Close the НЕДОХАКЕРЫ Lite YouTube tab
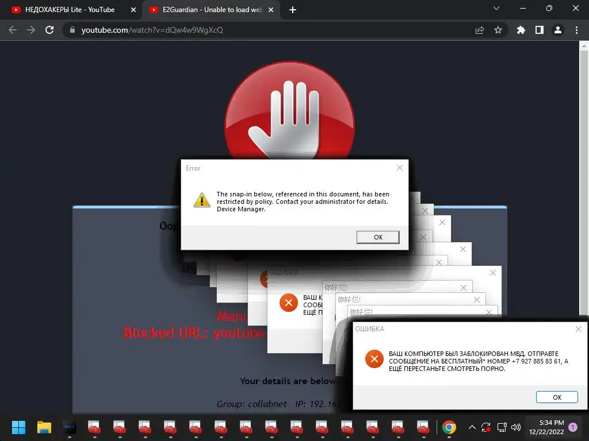This screenshot has width=589, height=441. pyautogui.click(x=133, y=10)
